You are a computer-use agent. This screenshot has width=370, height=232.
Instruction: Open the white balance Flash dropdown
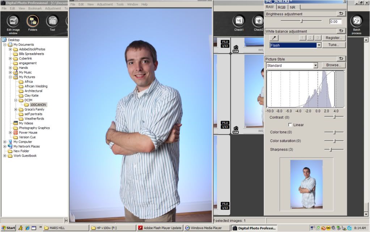coord(319,45)
